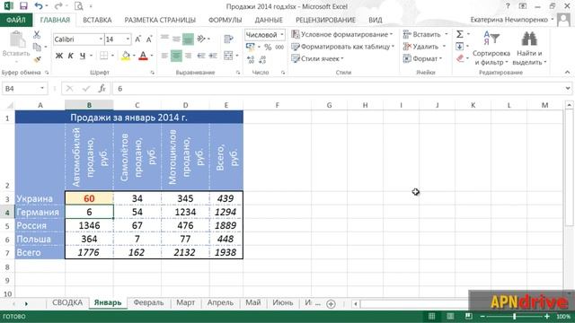Apply the yellow fill color bucket
The width and height of the screenshot is (575, 323).
126,56
